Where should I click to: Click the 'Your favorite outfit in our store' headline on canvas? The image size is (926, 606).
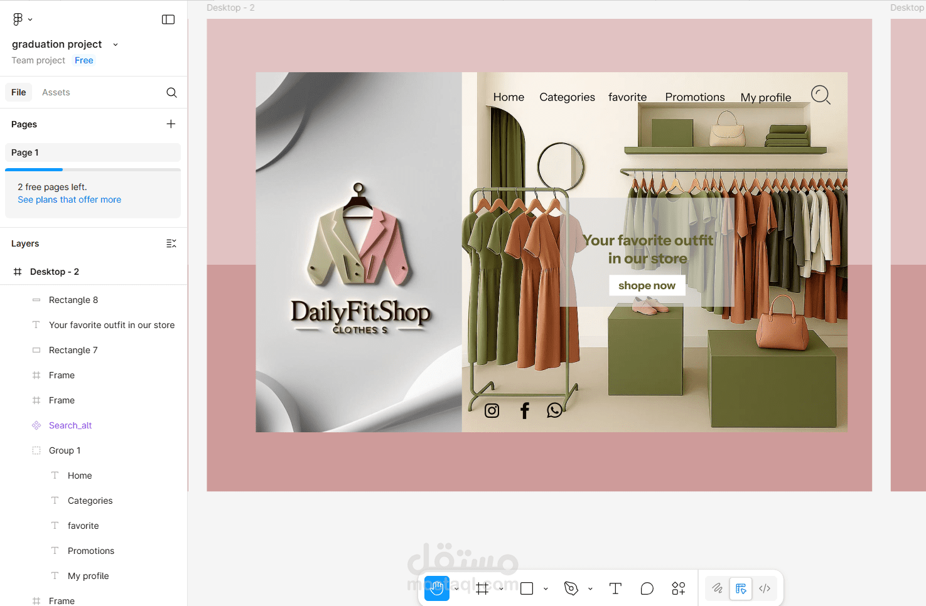[648, 249]
